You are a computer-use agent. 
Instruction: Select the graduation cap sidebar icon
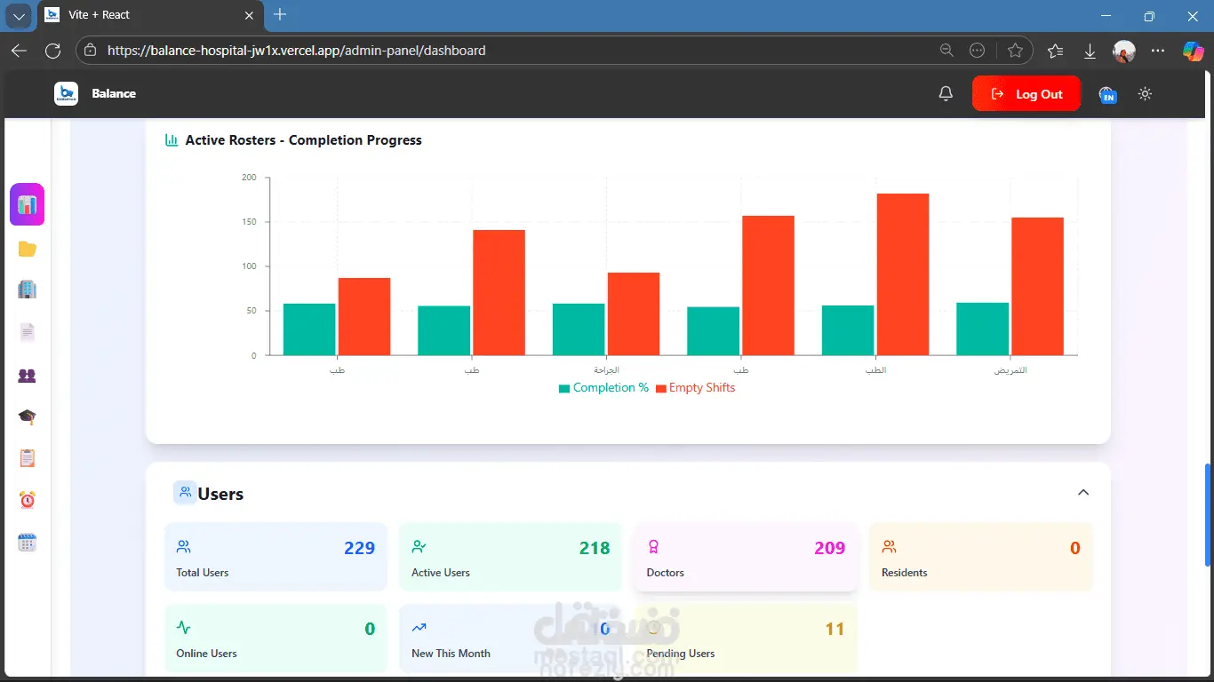(x=28, y=416)
